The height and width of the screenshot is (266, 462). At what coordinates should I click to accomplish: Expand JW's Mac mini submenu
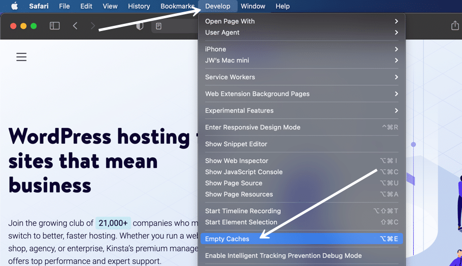[x=302, y=60]
